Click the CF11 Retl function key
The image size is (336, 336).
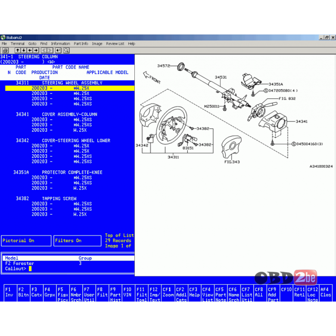pos(299,293)
